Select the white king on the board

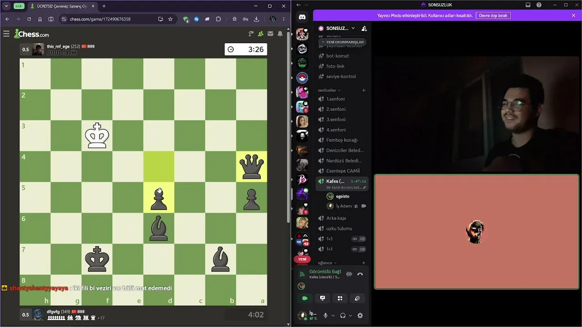[x=97, y=135]
